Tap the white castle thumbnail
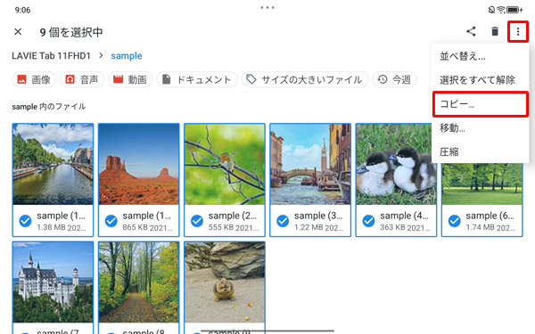535x334 pixels. 53,282
